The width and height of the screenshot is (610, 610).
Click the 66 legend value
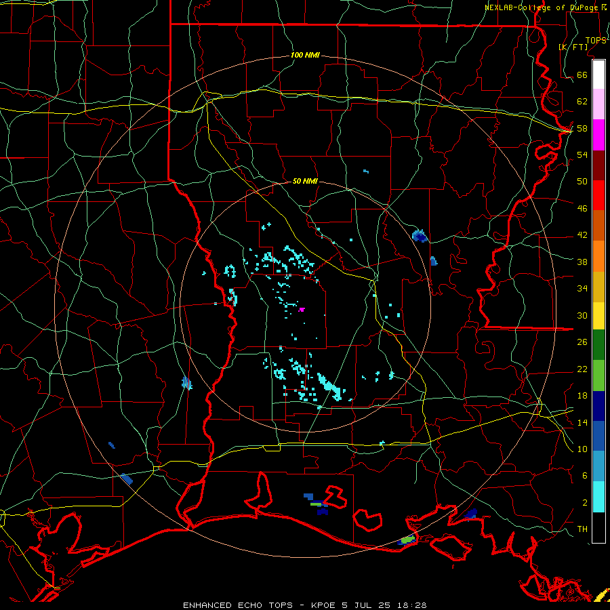582,75
